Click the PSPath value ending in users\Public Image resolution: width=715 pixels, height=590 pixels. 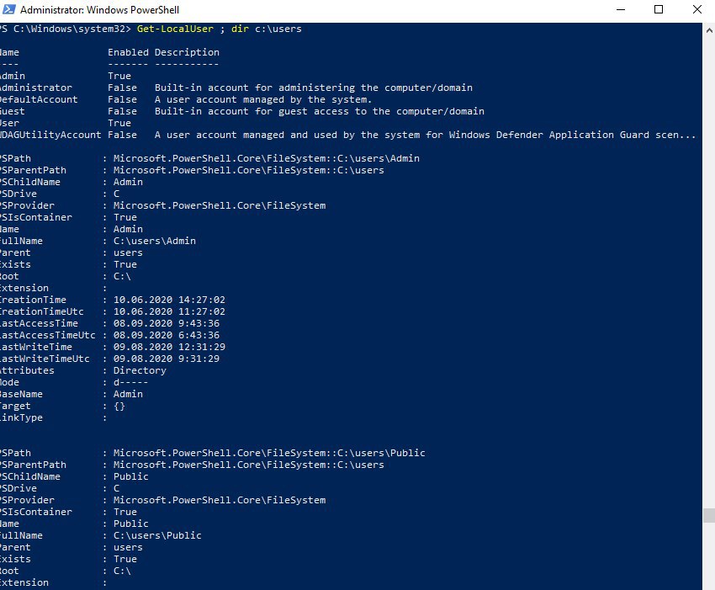tap(269, 453)
